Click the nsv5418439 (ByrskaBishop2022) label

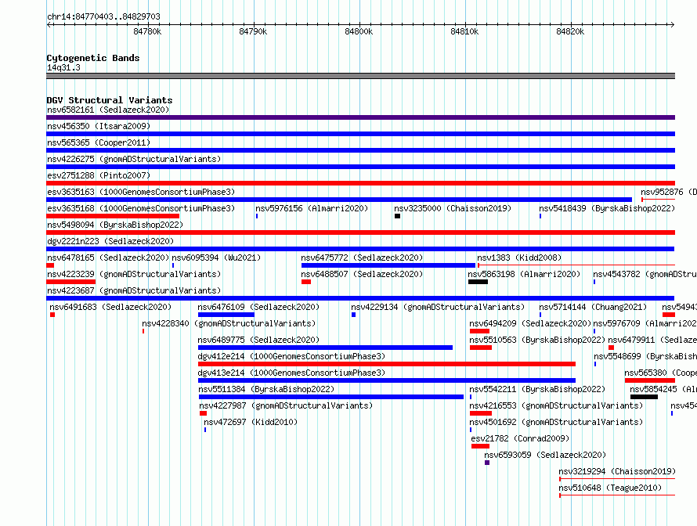[607, 208]
